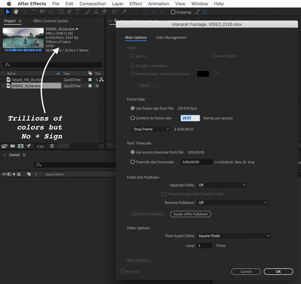The width and height of the screenshot is (301, 284).
Task: Open the Animation menu
Action: [158, 4]
